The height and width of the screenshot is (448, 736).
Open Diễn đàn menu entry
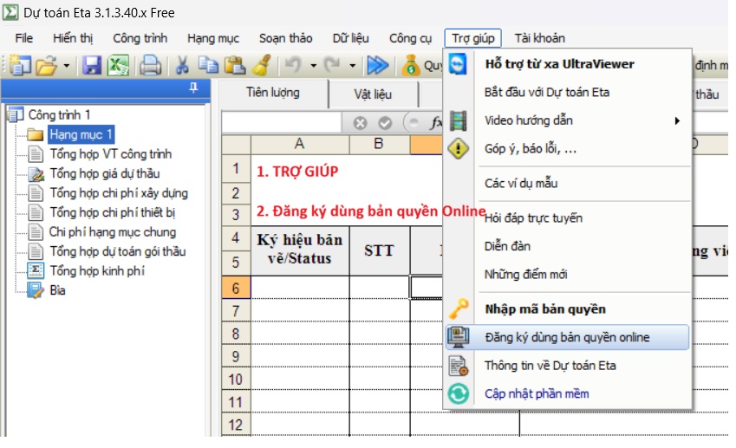coord(568,246)
